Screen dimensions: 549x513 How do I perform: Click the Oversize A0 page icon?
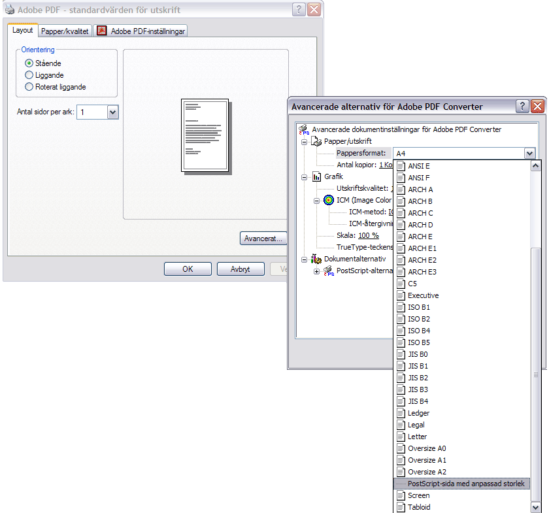pos(401,448)
